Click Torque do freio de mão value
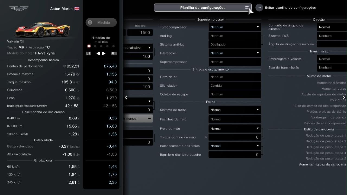Image resolution: width=347 pixels, height=195 pixels. point(235,137)
